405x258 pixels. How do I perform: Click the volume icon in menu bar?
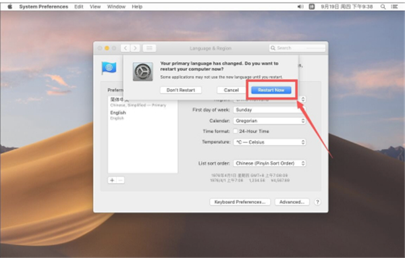(x=300, y=7)
